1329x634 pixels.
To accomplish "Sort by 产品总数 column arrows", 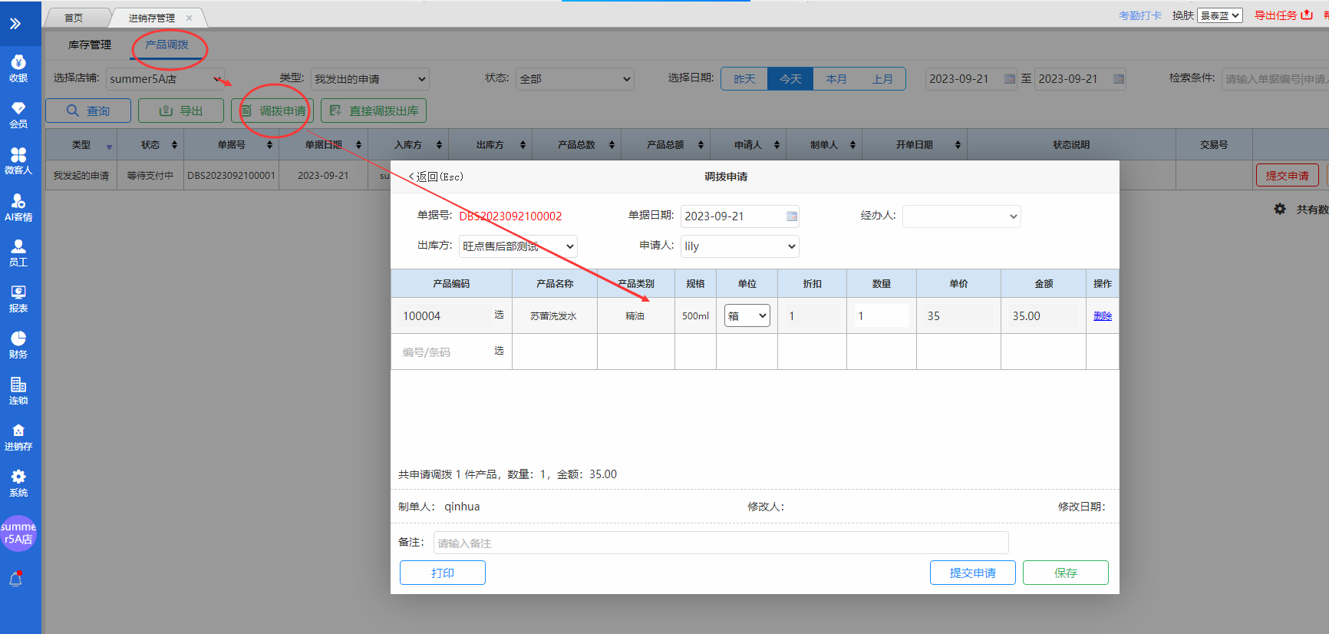I will pyautogui.click(x=612, y=144).
